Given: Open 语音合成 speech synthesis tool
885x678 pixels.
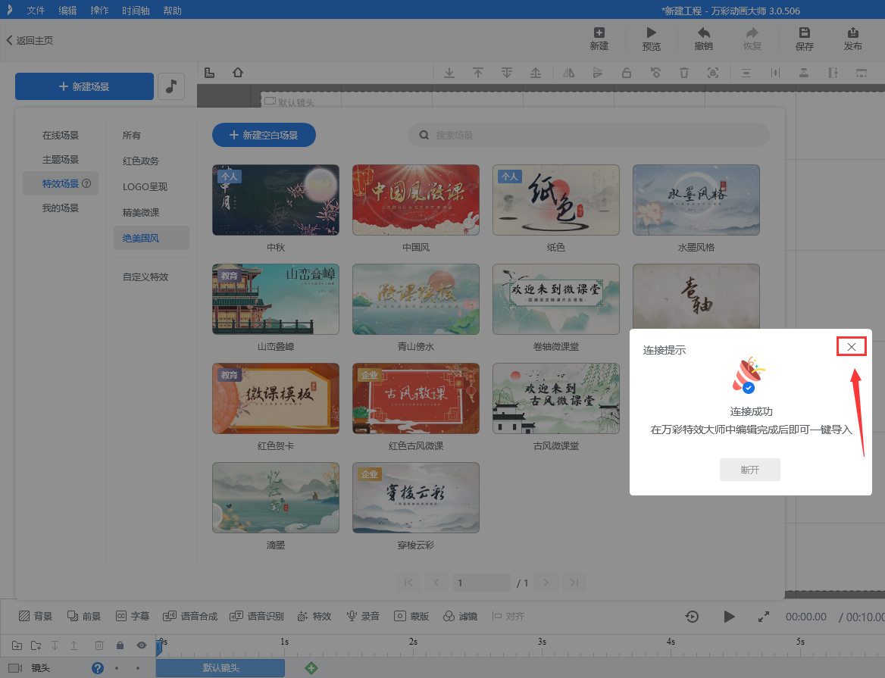Looking at the screenshot, I should coord(190,616).
